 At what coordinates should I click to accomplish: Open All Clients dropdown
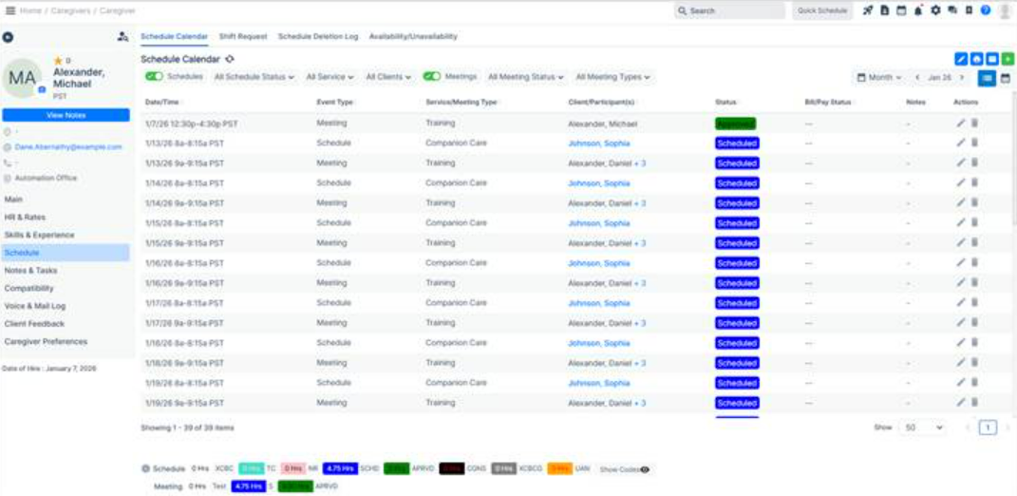(388, 77)
